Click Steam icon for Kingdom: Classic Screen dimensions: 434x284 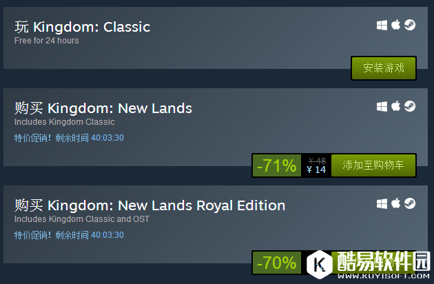[x=410, y=26]
